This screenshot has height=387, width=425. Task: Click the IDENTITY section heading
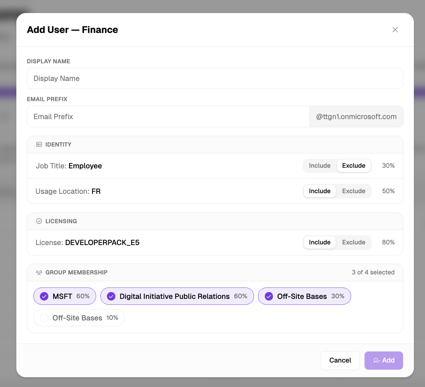pos(59,145)
